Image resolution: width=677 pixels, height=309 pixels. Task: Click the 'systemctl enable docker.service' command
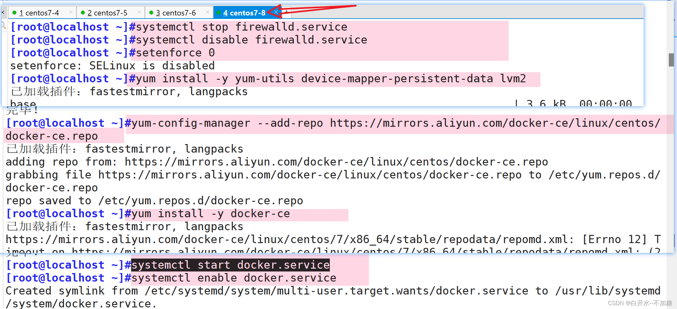pyautogui.click(x=234, y=278)
